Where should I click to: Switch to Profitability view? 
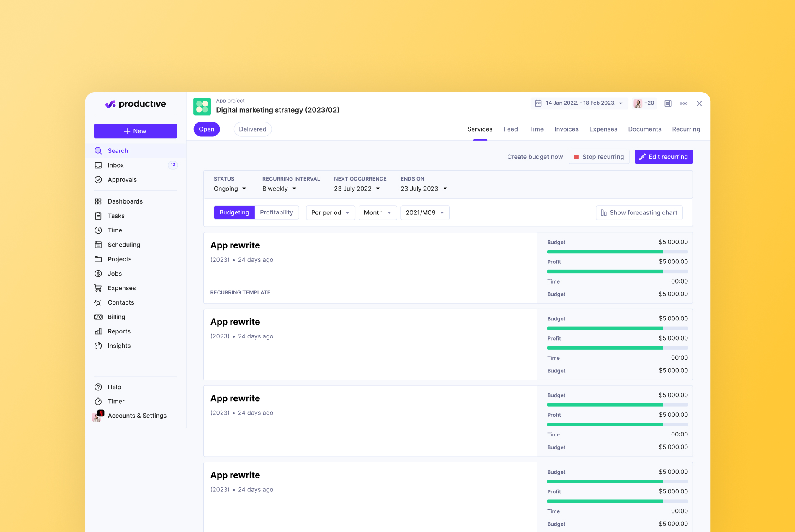[x=276, y=212]
